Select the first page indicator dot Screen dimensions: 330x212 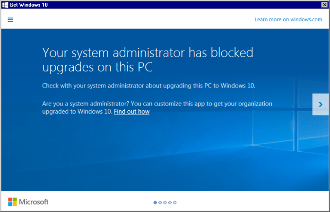155,203
